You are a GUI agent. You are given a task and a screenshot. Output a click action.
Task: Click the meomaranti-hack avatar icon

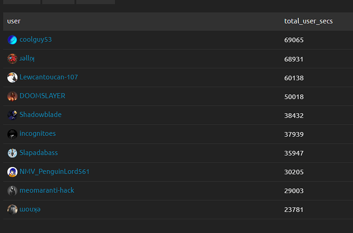(x=12, y=191)
